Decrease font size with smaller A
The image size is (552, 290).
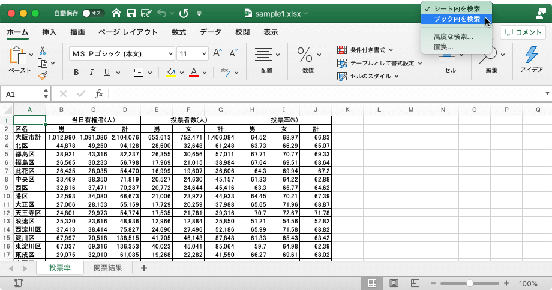233,53
